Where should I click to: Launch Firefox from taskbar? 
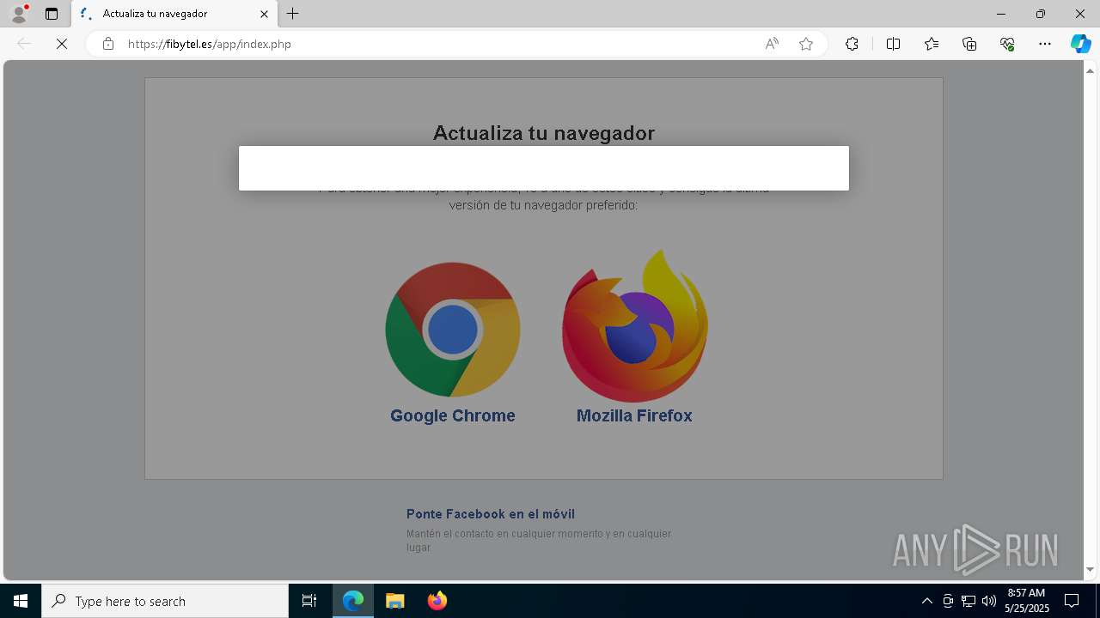coord(437,601)
